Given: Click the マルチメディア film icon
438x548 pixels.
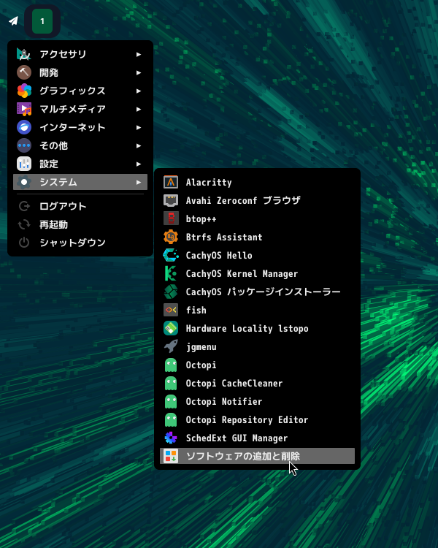Looking at the screenshot, I should point(24,109).
